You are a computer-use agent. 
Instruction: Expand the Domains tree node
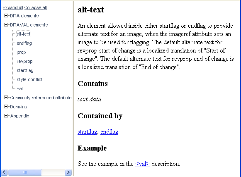[x=6, y=107]
